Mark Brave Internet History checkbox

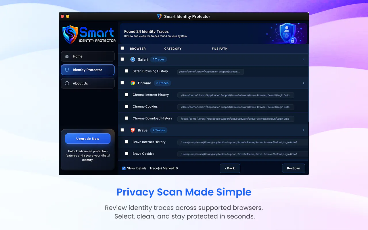click(126, 142)
